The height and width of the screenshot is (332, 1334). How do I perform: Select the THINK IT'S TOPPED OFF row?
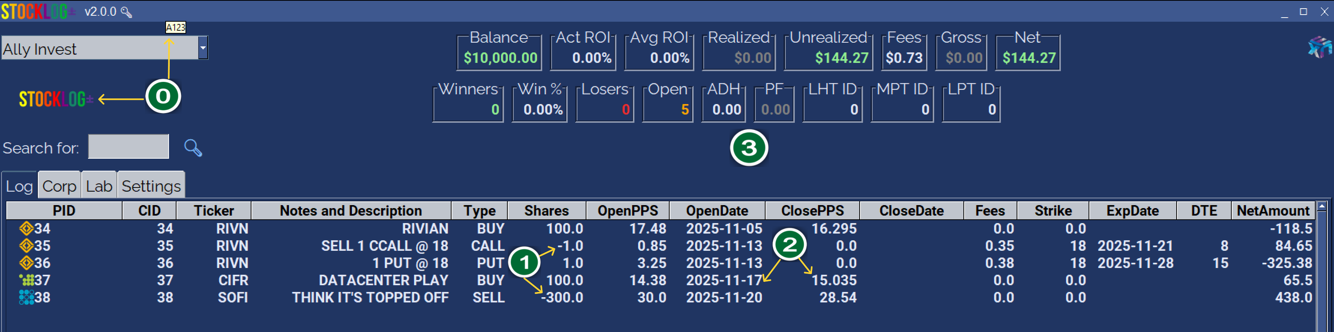(x=370, y=297)
